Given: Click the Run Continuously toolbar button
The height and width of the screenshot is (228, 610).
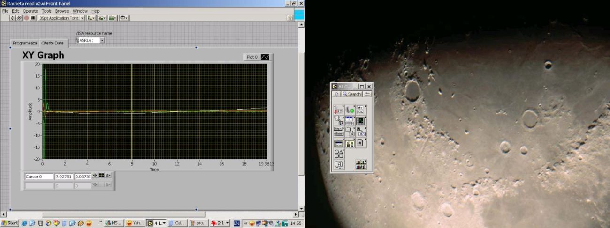Looking at the screenshot, I should 19,18.
